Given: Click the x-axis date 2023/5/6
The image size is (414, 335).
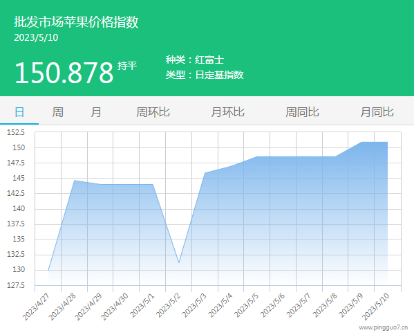Looking at the screenshot, I should coord(272,306).
